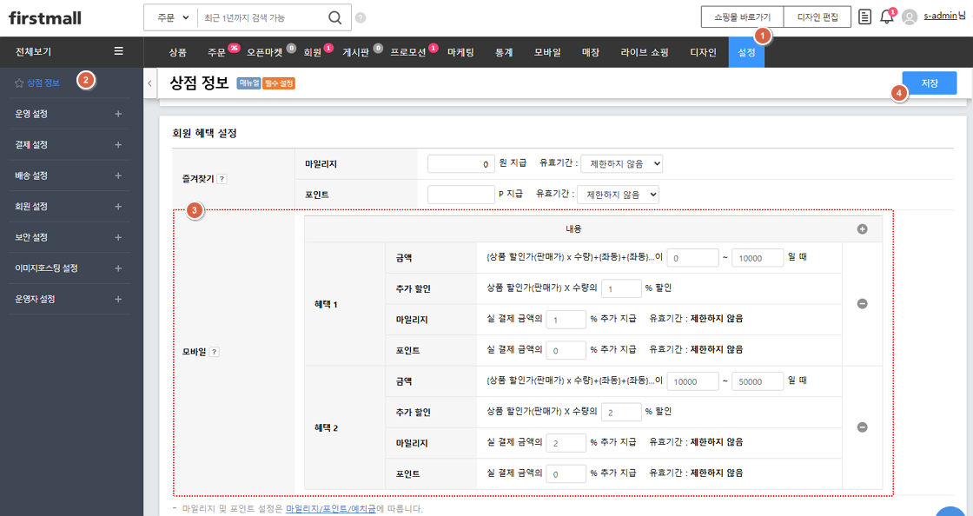The height and width of the screenshot is (516, 973).
Task: Follow the 마일리지/포인트/예치금 link
Action: (x=330, y=508)
